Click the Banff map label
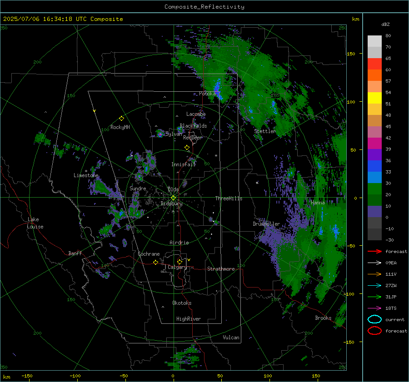This screenshot has height=382, width=409. click(x=75, y=253)
